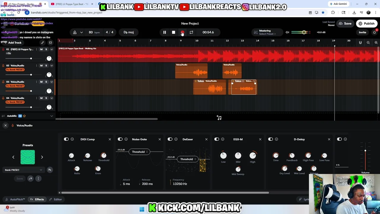Expand track 03 chevron
The width and height of the screenshot is (380, 214).
click(51, 82)
